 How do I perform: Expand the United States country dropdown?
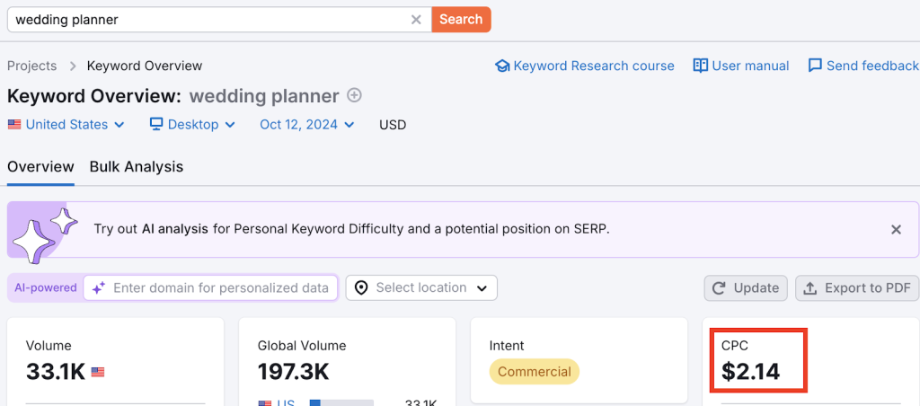(x=66, y=124)
